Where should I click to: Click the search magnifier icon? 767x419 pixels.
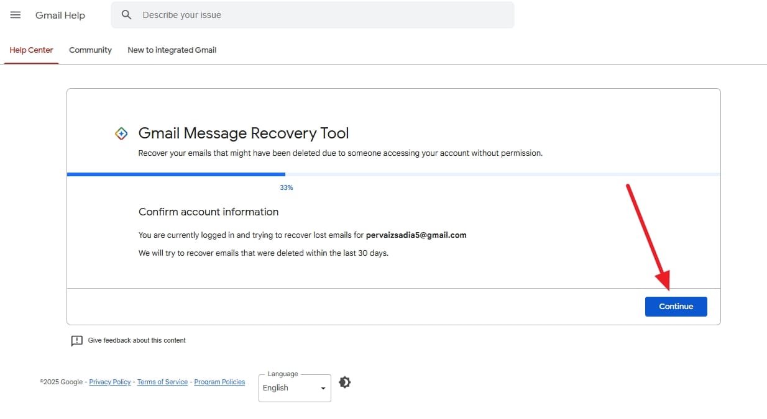click(126, 14)
